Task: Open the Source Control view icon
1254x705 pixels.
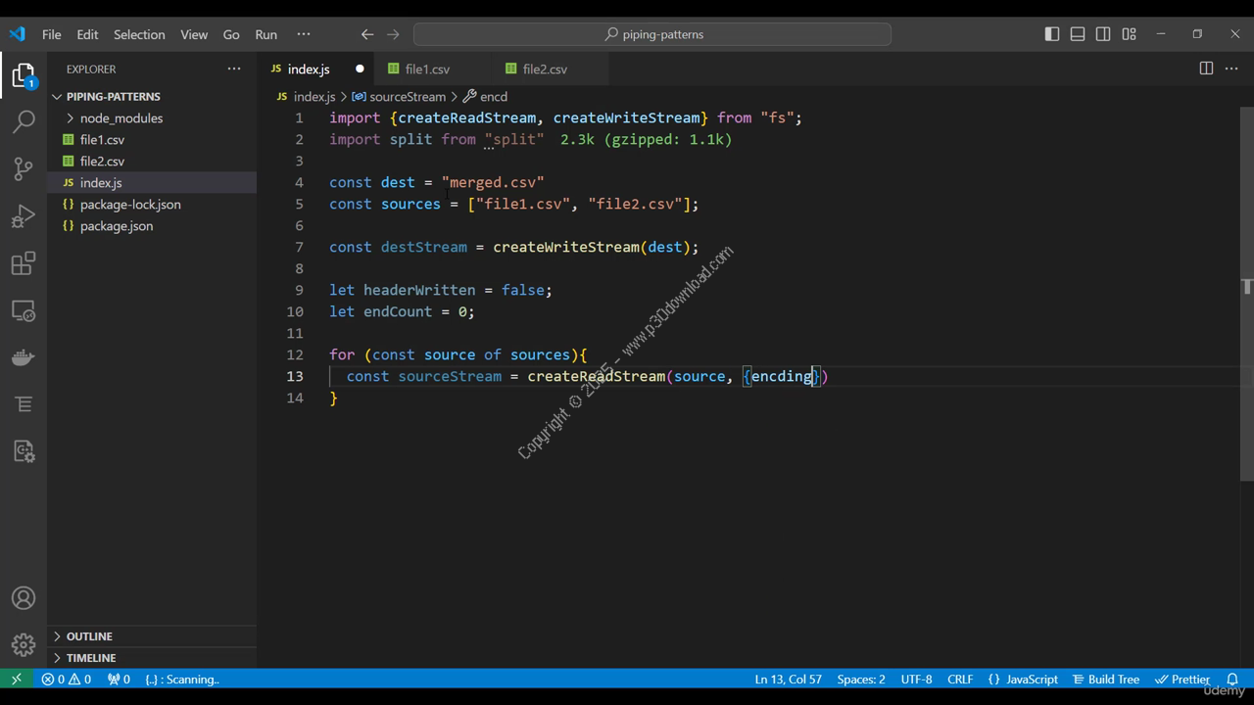Action: coord(24,168)
